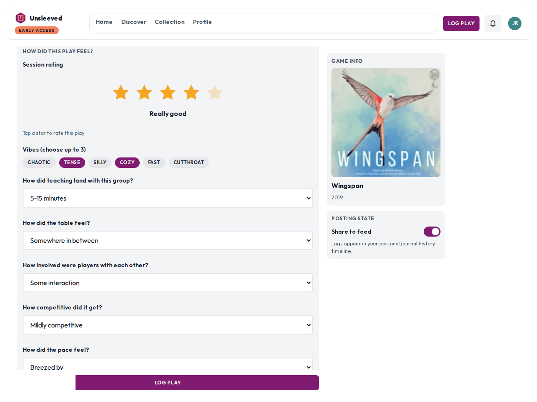Open the competitiveness dropdown showing Mildly competitive
Image resolution: width=537 pixels, height=402 pixels.
[x=168, y=325]
